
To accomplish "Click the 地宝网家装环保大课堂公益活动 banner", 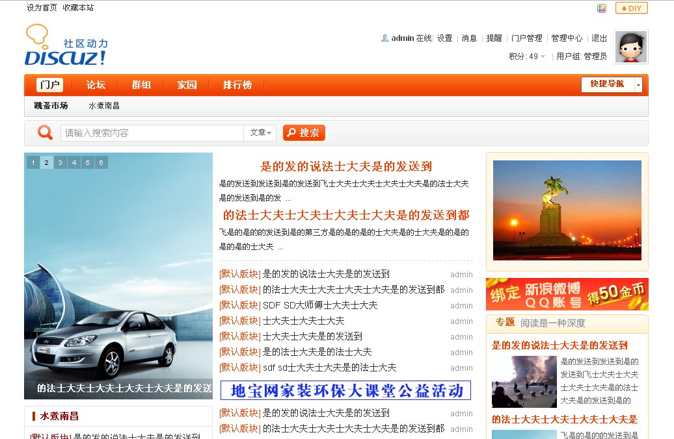I will 345,390.
